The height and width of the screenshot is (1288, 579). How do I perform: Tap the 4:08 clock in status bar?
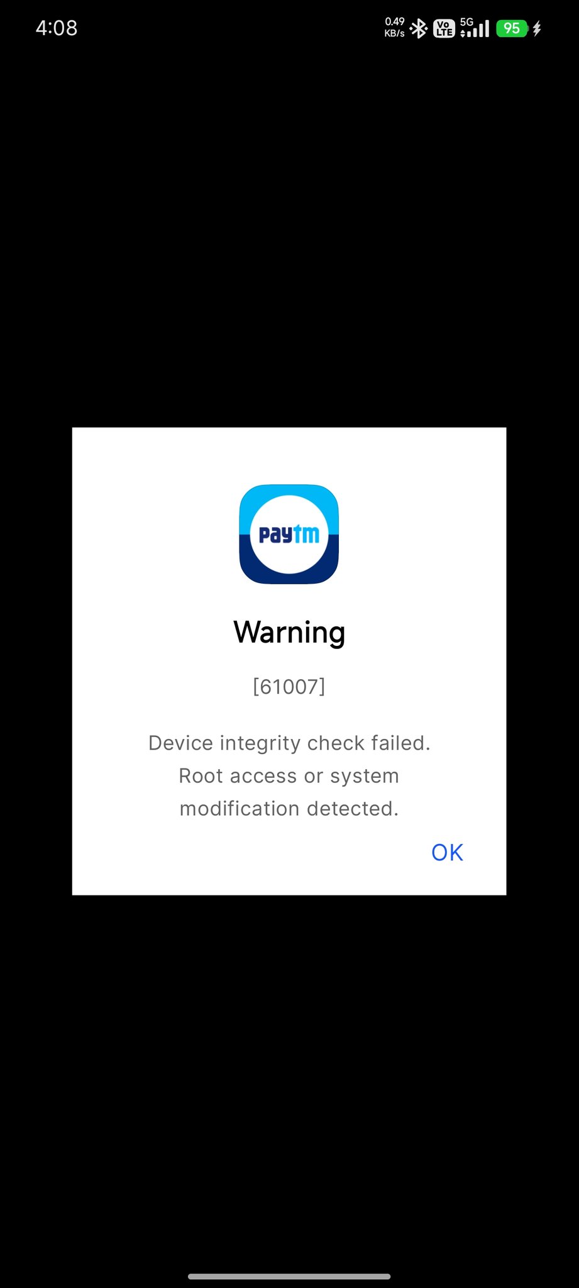click(x=57, y=28)
